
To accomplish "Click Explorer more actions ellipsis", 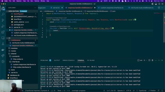I will 35,8.
